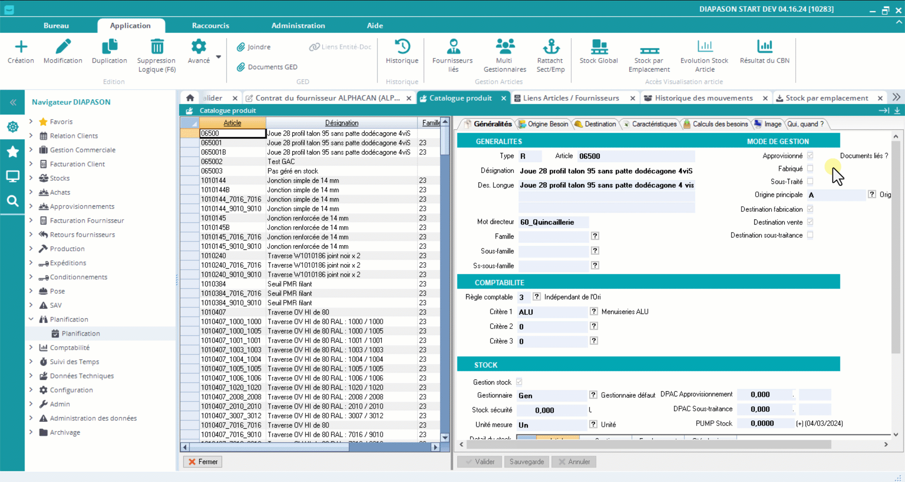The height and width of the screenshot is (482, 905).
Task: Open Multi Gestionnaires icon
Action: point(504,47)
